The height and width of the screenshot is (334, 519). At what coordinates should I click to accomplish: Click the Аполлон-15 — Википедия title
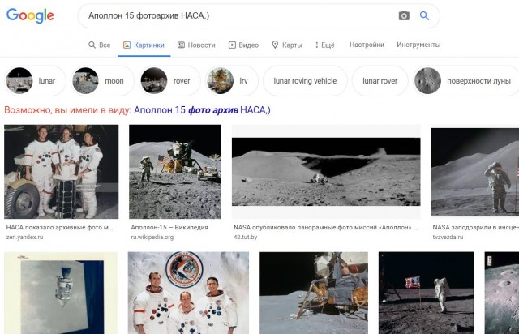pyautogui.click(x=169, y=228)
